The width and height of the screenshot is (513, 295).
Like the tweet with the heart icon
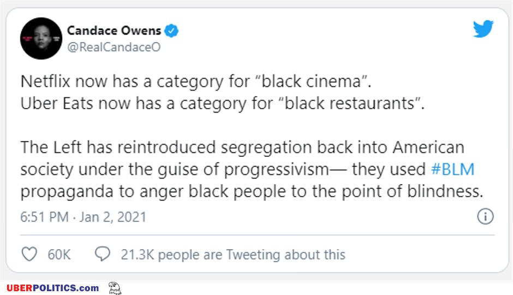[x=29, y=254]
